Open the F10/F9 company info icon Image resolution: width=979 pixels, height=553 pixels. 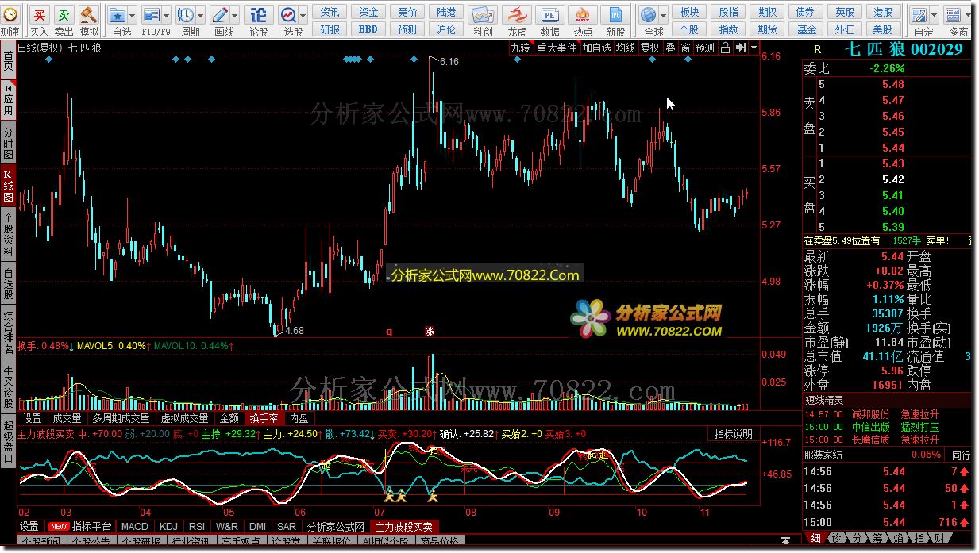(x=151, y=14)
